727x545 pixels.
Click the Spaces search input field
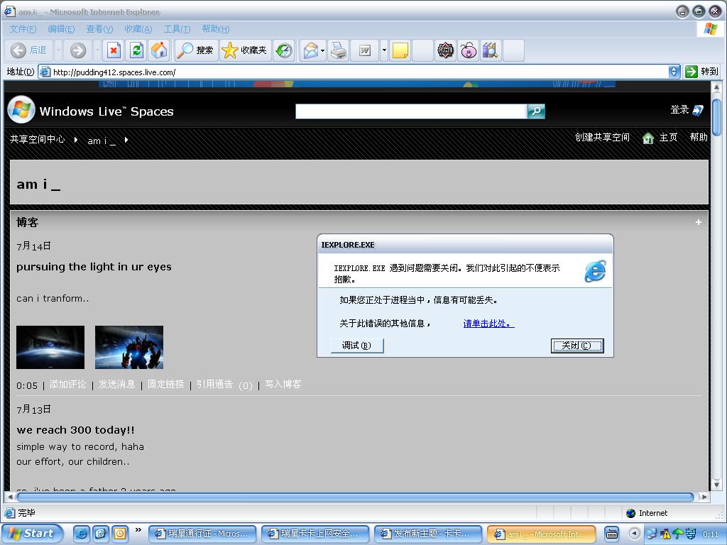tap(411, 111)
